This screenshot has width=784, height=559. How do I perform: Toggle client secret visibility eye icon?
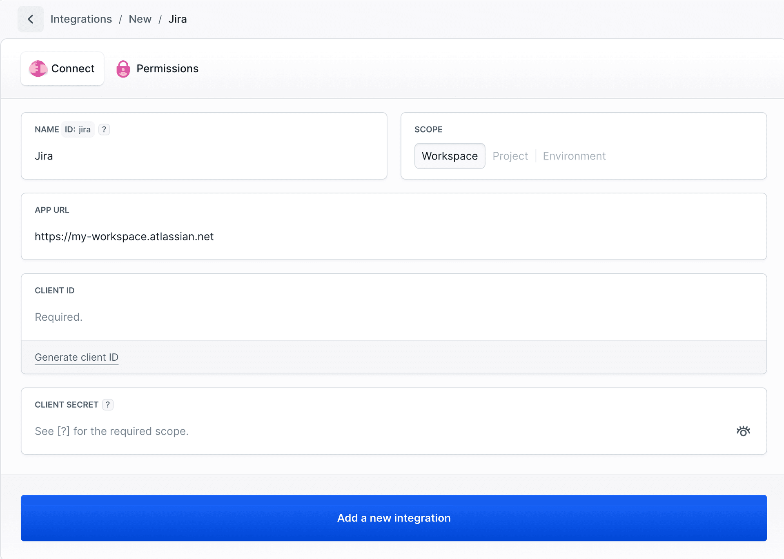743,431
